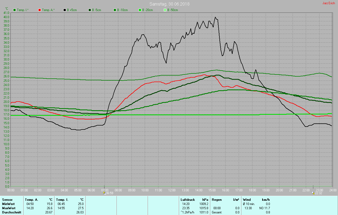This screenshot has height=215, width=338.
Task: Select the pressure maximum value 1015.8
Action: click(x=204, y=208)
